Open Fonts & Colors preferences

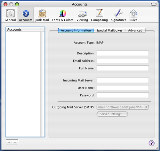(x=63, y=15)
